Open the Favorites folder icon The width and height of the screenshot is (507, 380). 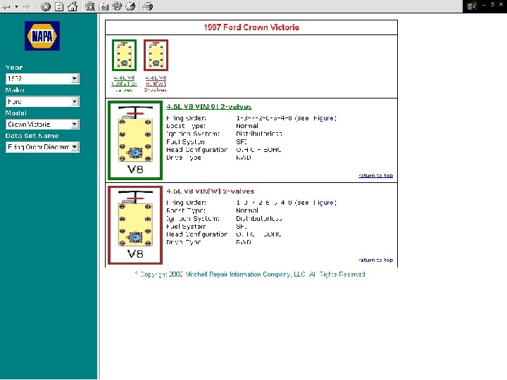pyautogui.click(x=104, y=6)
